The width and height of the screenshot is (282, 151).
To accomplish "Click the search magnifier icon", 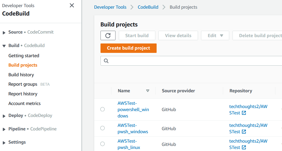I will pos(106,61).
